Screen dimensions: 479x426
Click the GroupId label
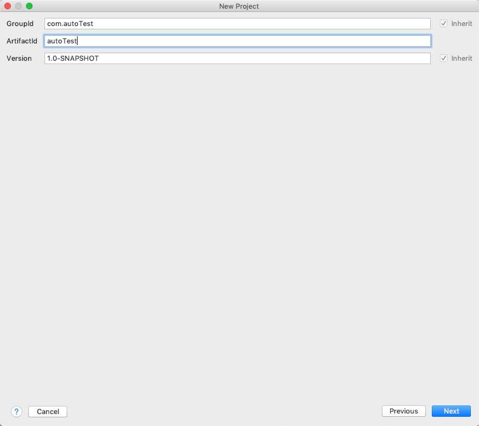click(x=20, y=23)
